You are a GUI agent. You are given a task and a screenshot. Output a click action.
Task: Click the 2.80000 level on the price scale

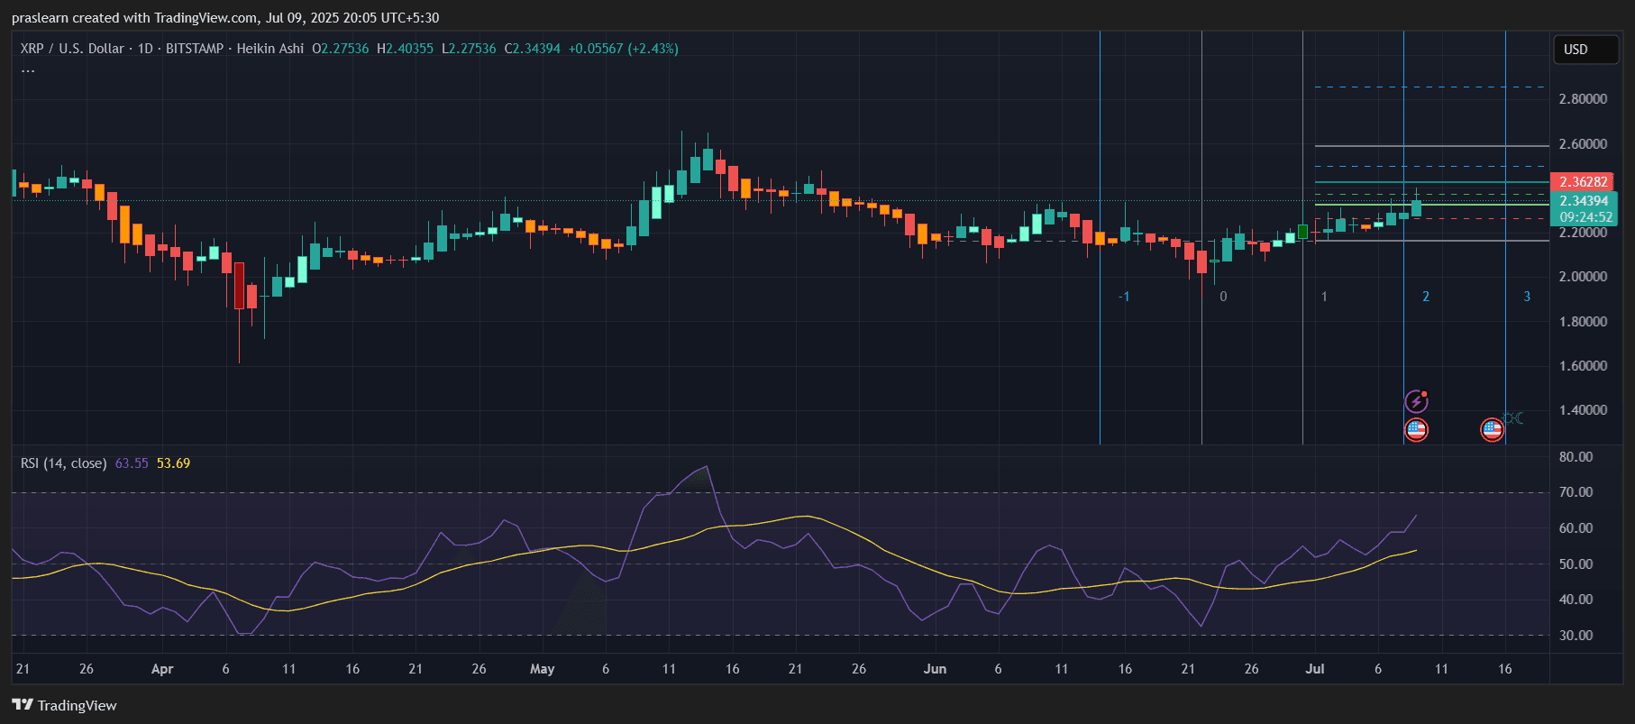point(1582,99)
